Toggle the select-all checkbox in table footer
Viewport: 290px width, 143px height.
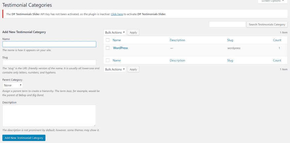pyautogui.click(x=107, y=60)
